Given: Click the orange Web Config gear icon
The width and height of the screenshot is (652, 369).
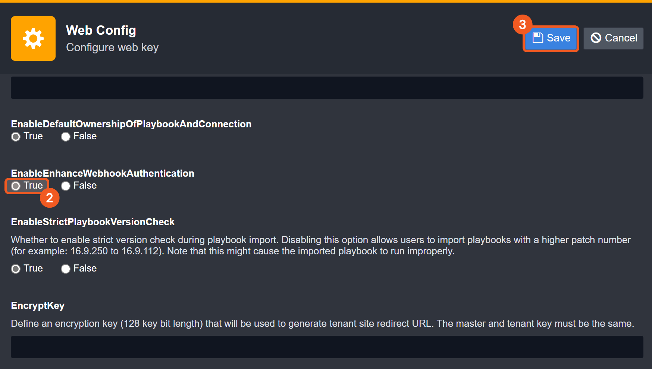Looking at the screenshot, I should pyautogui.click(x=33, y=38).
